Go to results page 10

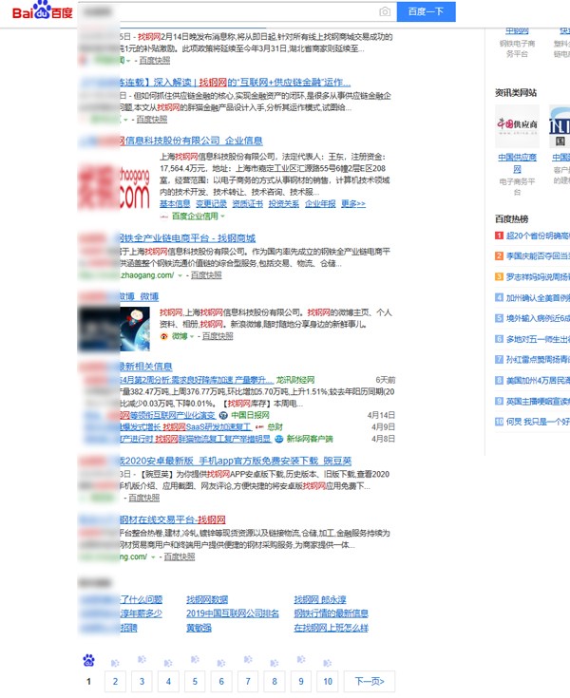pyautogui.click(x=328, y=681)
